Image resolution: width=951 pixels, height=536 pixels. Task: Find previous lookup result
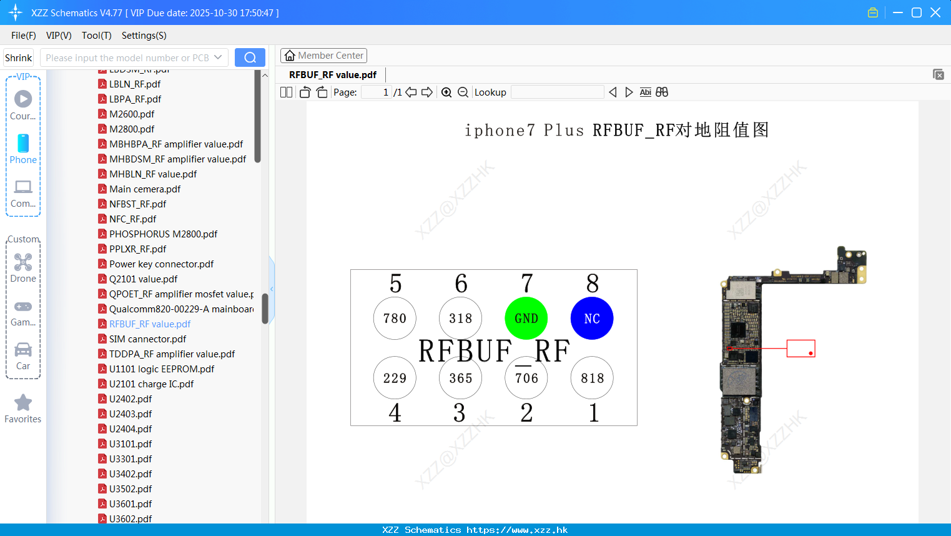point(613,92)
